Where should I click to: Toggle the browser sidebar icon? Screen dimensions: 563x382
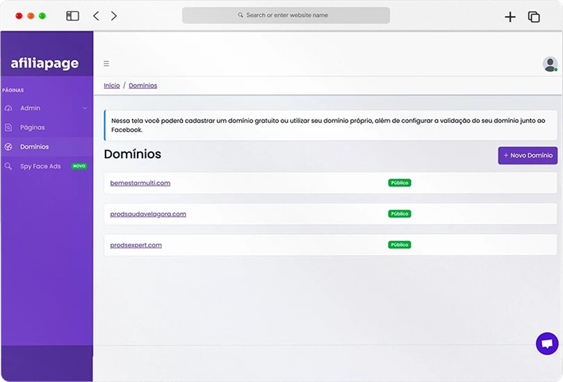[72, 16]
